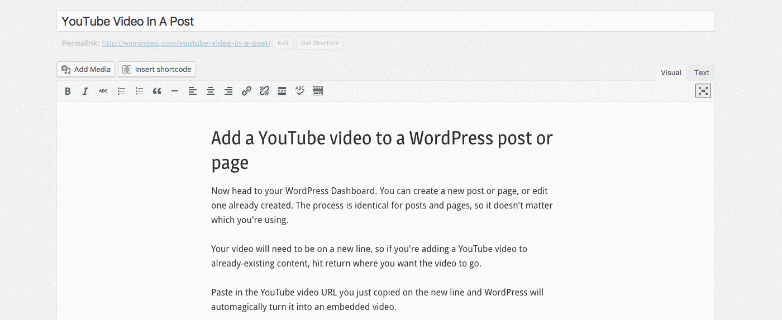Toggle Italic formatting
782x320 pixels.
[85, 91]
